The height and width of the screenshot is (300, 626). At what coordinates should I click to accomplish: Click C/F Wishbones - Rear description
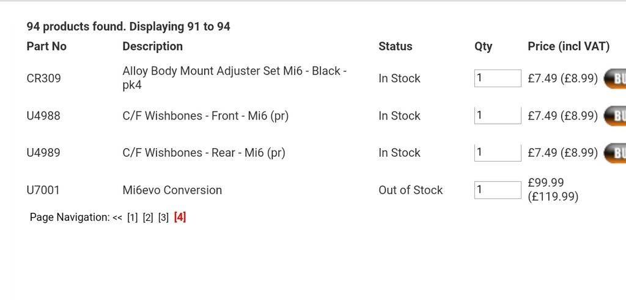204,153
